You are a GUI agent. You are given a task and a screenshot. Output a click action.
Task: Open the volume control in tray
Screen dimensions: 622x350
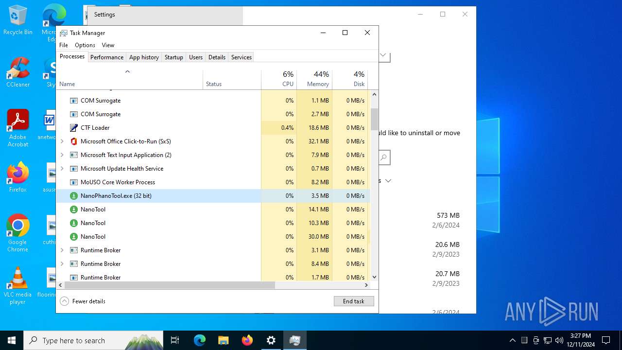click(x=559, y=340)
